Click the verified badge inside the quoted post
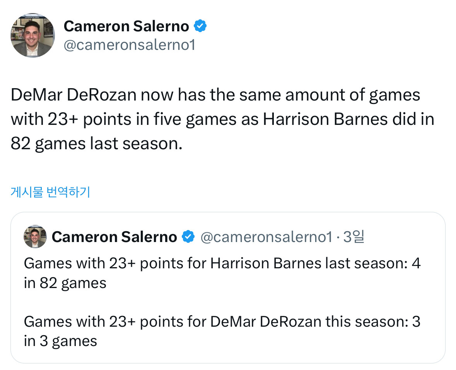456x370 pixels. pyautogui.click(x=188, y=237)
